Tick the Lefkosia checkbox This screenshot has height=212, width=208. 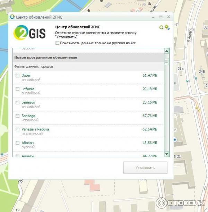pyautogui.click(x=17, y=89)
